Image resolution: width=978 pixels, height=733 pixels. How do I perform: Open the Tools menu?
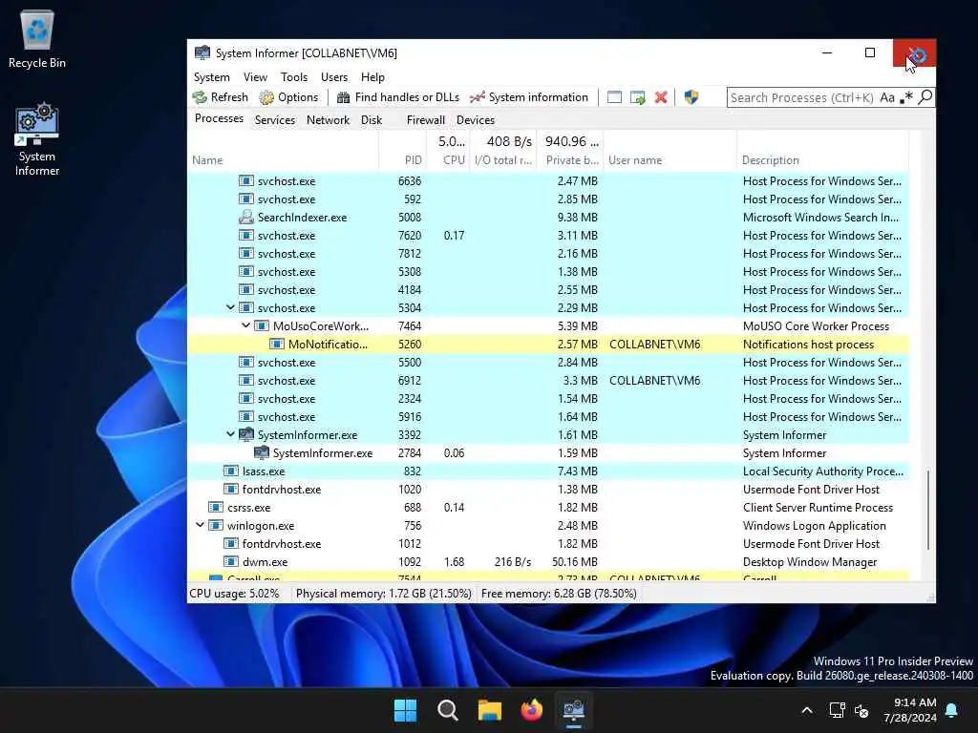(x=294, y=77)
